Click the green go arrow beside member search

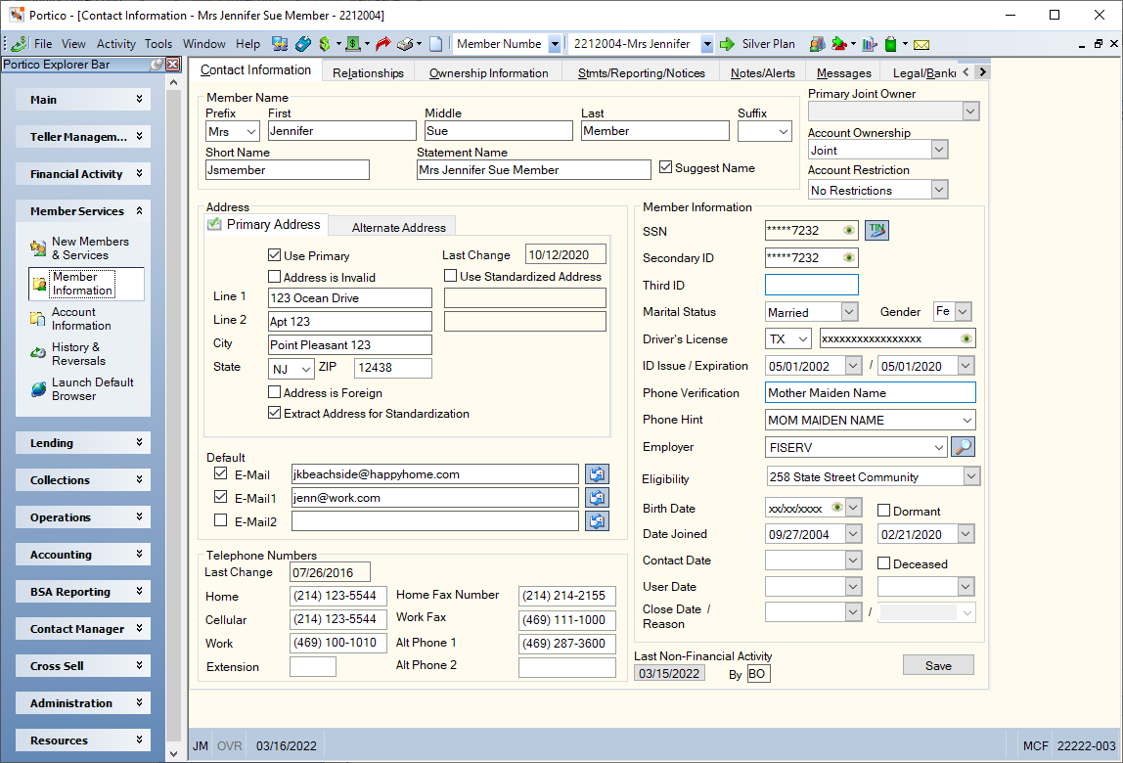click(727, 44)
